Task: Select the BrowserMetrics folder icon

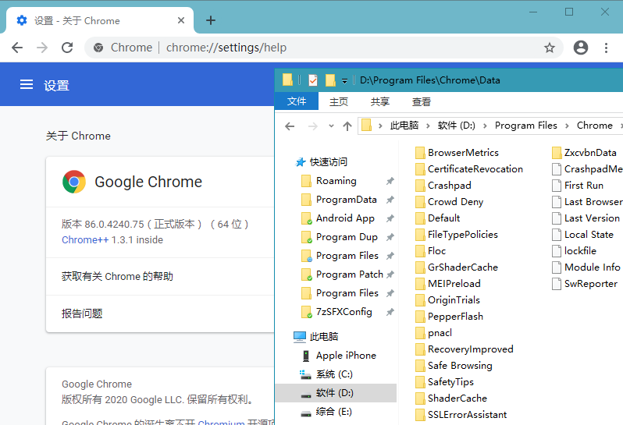Action: pos(419,153)
